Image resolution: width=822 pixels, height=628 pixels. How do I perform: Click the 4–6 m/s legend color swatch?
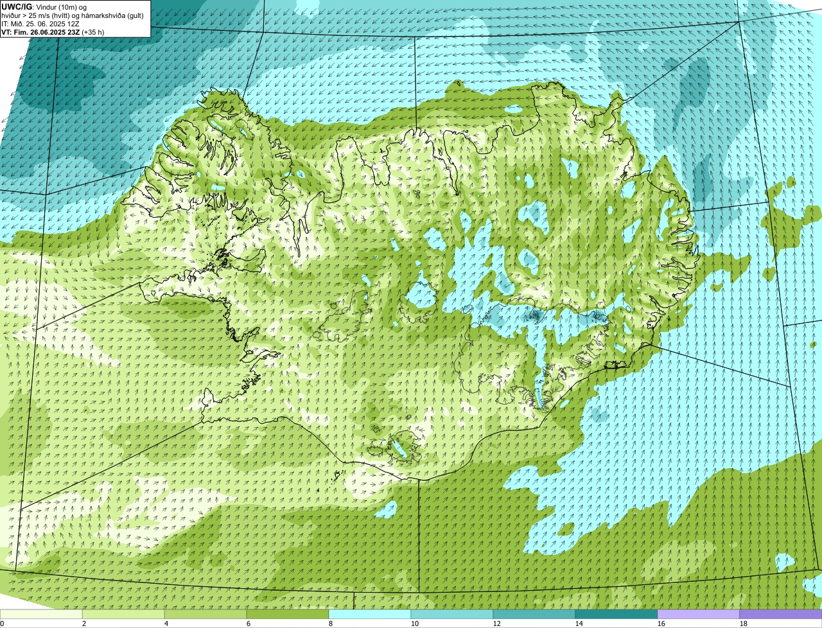click(x=205, y=615)
